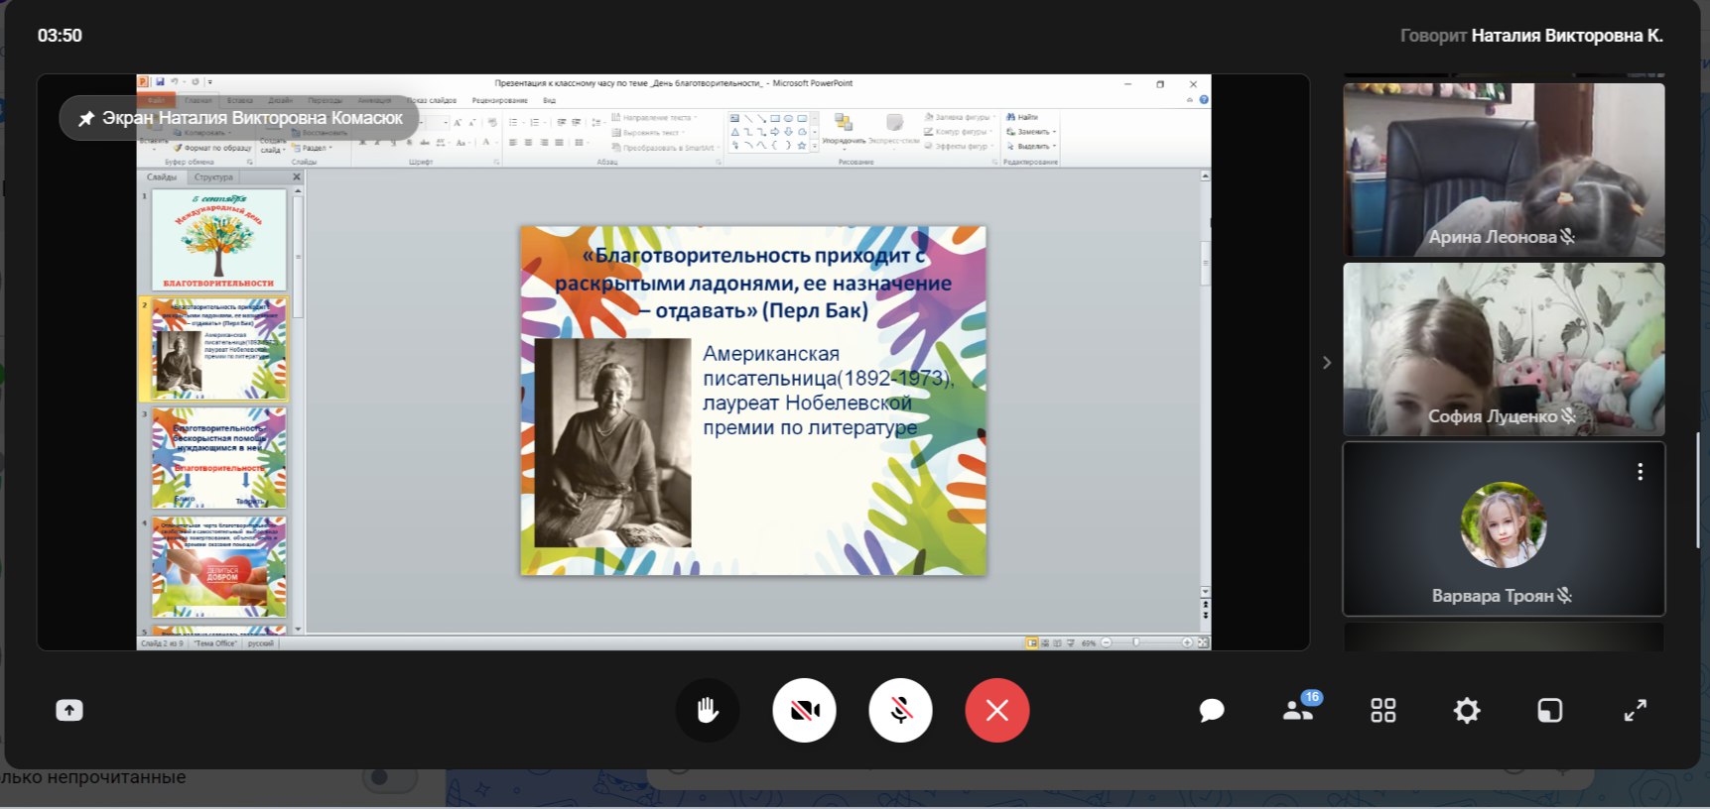Switch to Normal view in status bar
Image resolution: width=1710 pixels, height=809 pixels.
pyautogui.click(x=1032, y=642)
